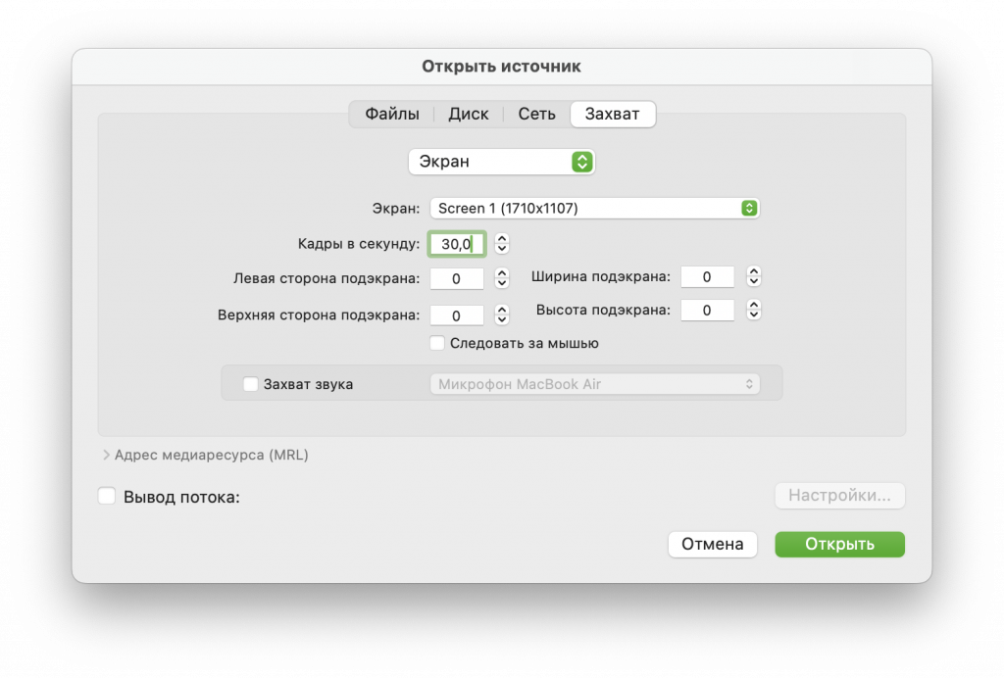Click the Высота подэкрана stepper
The width and height of the screenshot is (1004, 678).
753,310
